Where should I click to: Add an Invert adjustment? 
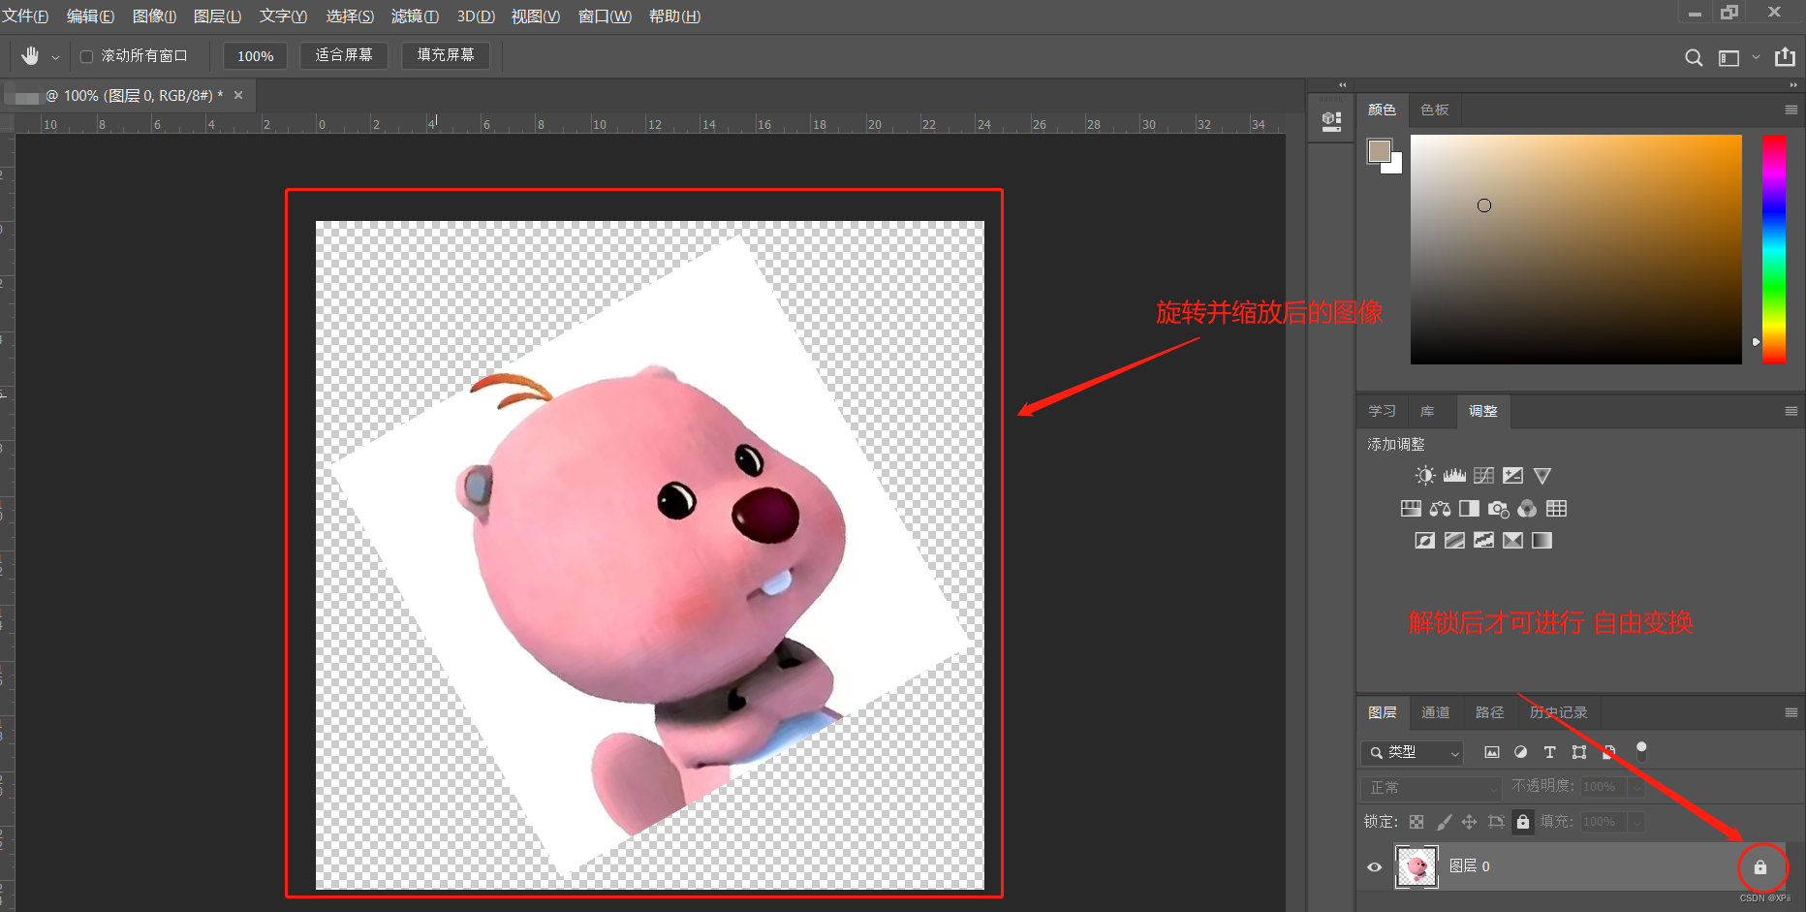tap(1424, 541)
